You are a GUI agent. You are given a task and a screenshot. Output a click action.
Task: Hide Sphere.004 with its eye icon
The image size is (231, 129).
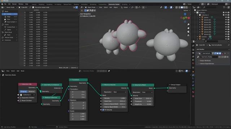click(226, 27)
